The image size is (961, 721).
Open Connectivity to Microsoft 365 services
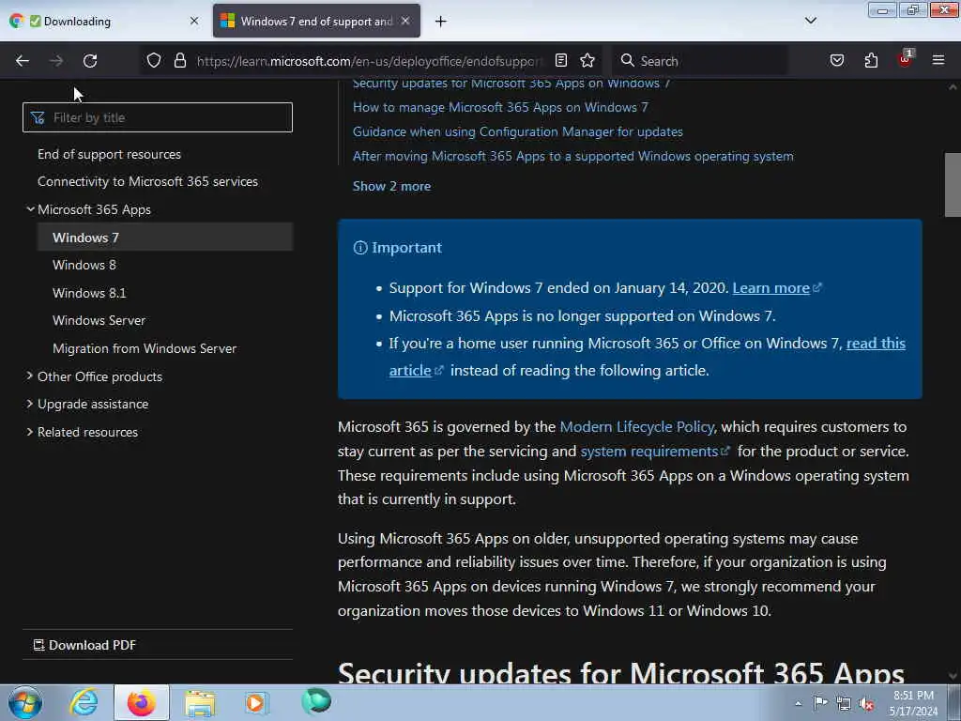point(147,181)
